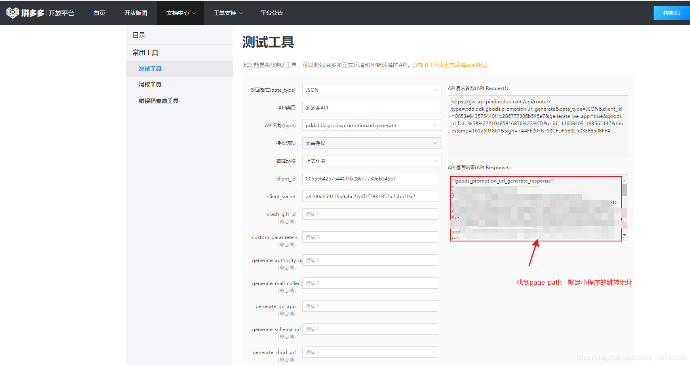Click the API response scrollbar up arrow
Screen dimensions: 690x365
(x=624, y=180)
